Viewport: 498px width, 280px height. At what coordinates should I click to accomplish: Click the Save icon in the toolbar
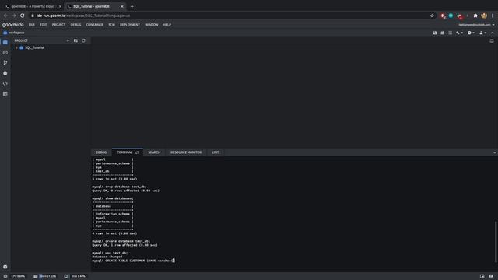point(435,33)
